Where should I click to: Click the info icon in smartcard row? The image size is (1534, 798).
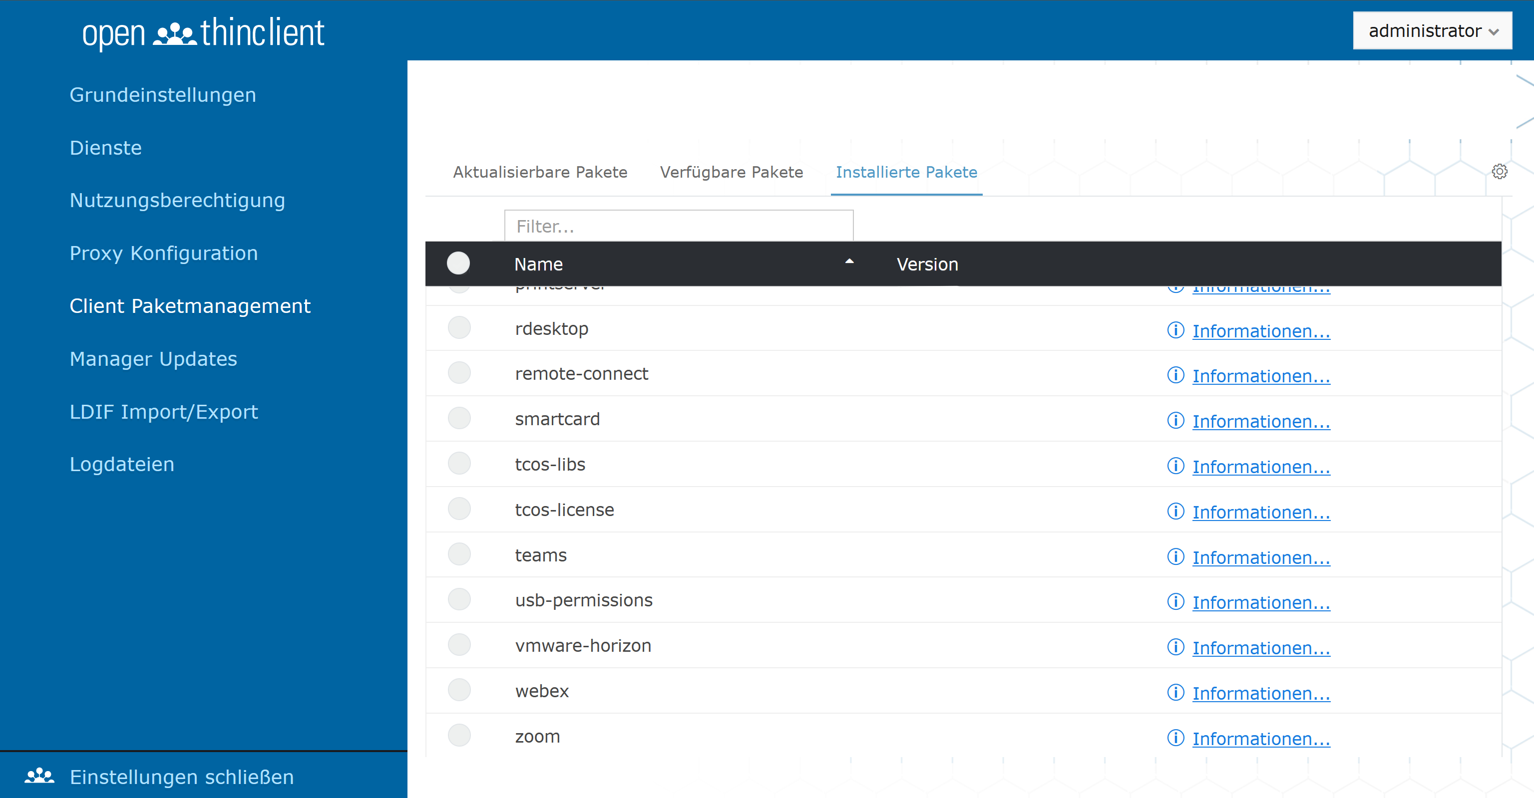click(x=1175, y=421)
